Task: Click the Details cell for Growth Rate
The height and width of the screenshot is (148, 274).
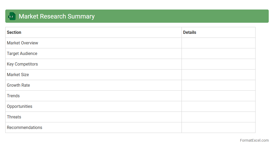Action: (218, 85)
